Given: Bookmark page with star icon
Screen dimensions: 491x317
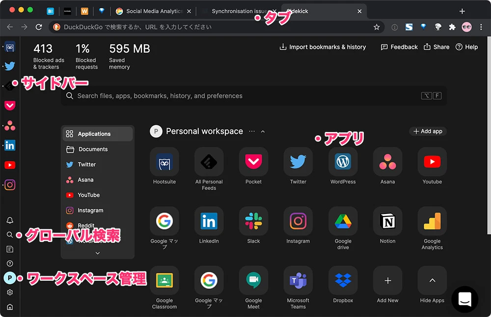Looking at the screenshot, I should (377, 27).
